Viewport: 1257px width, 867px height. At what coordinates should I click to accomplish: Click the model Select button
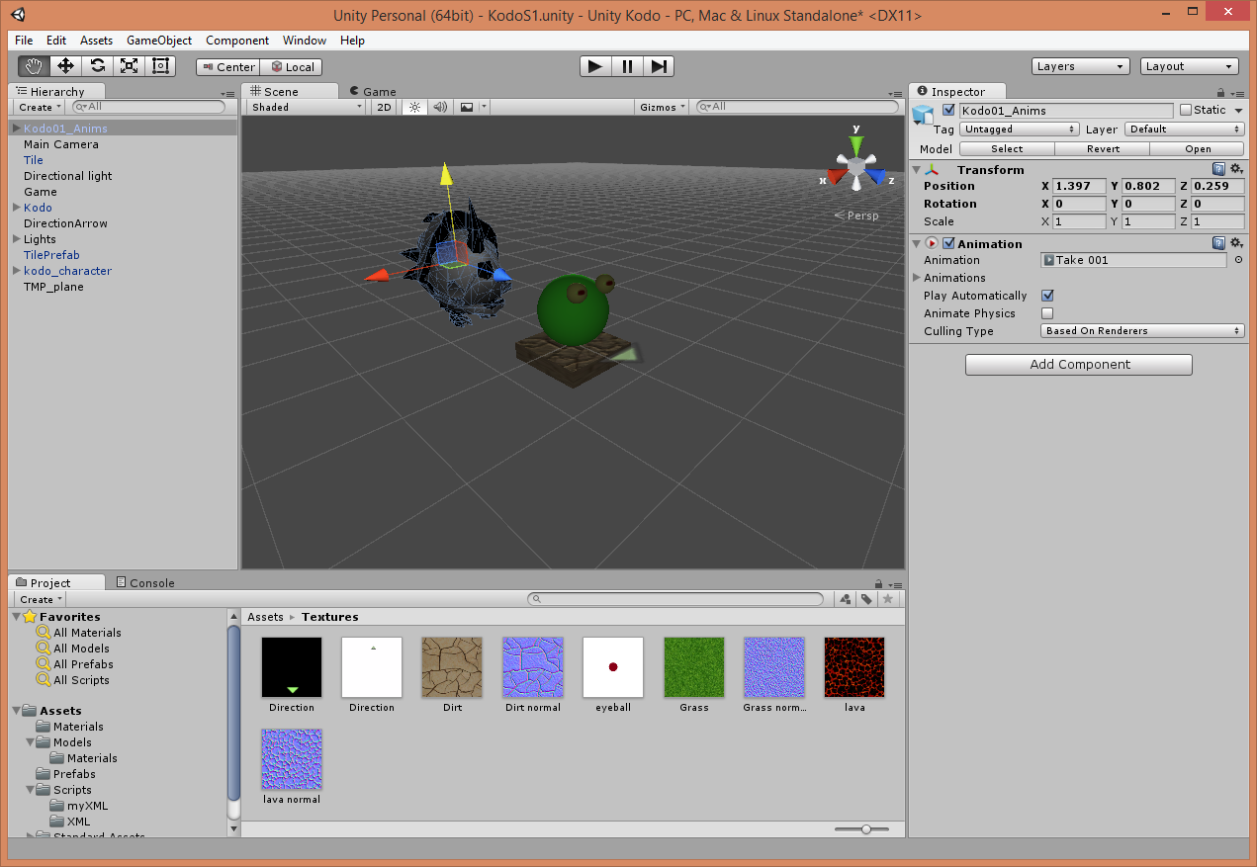tap(1007, 148)
